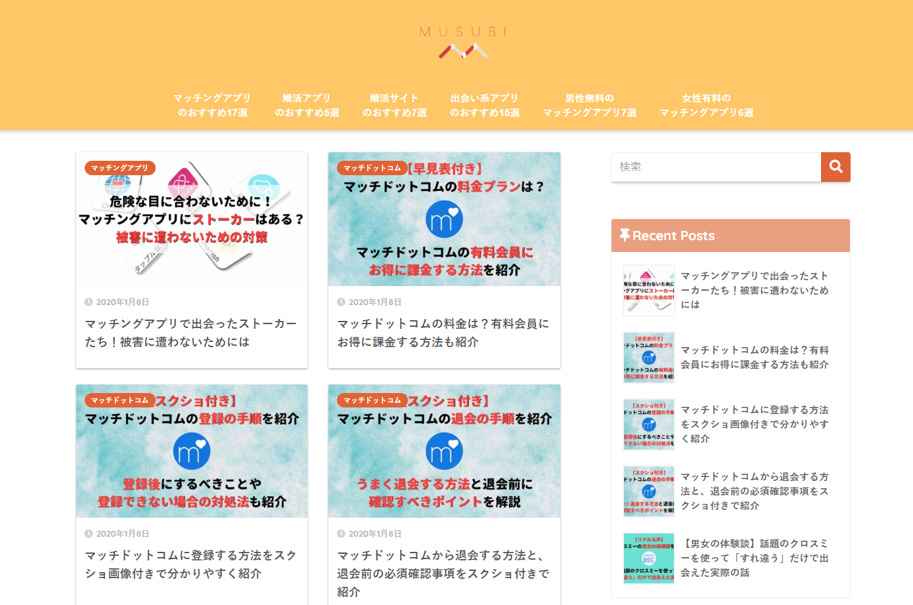
Task: Open sidebar link マッチドットコムから退会する方法
Action: (755, 491)
